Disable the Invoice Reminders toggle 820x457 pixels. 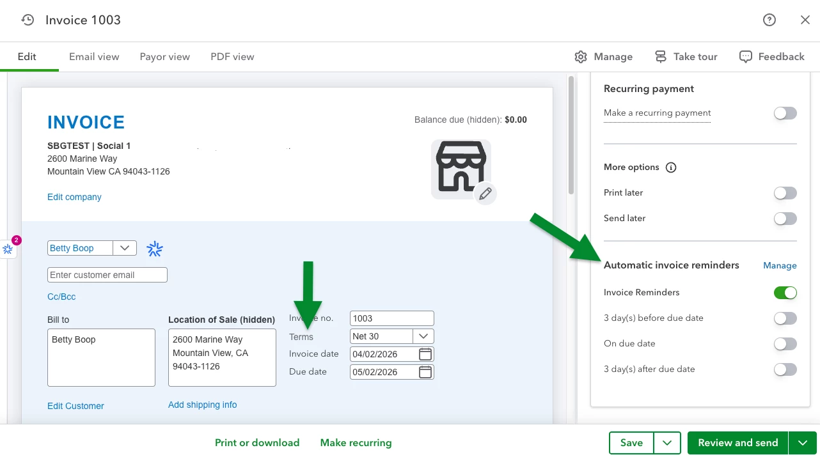pyautogui.click(x=785, y=293)
